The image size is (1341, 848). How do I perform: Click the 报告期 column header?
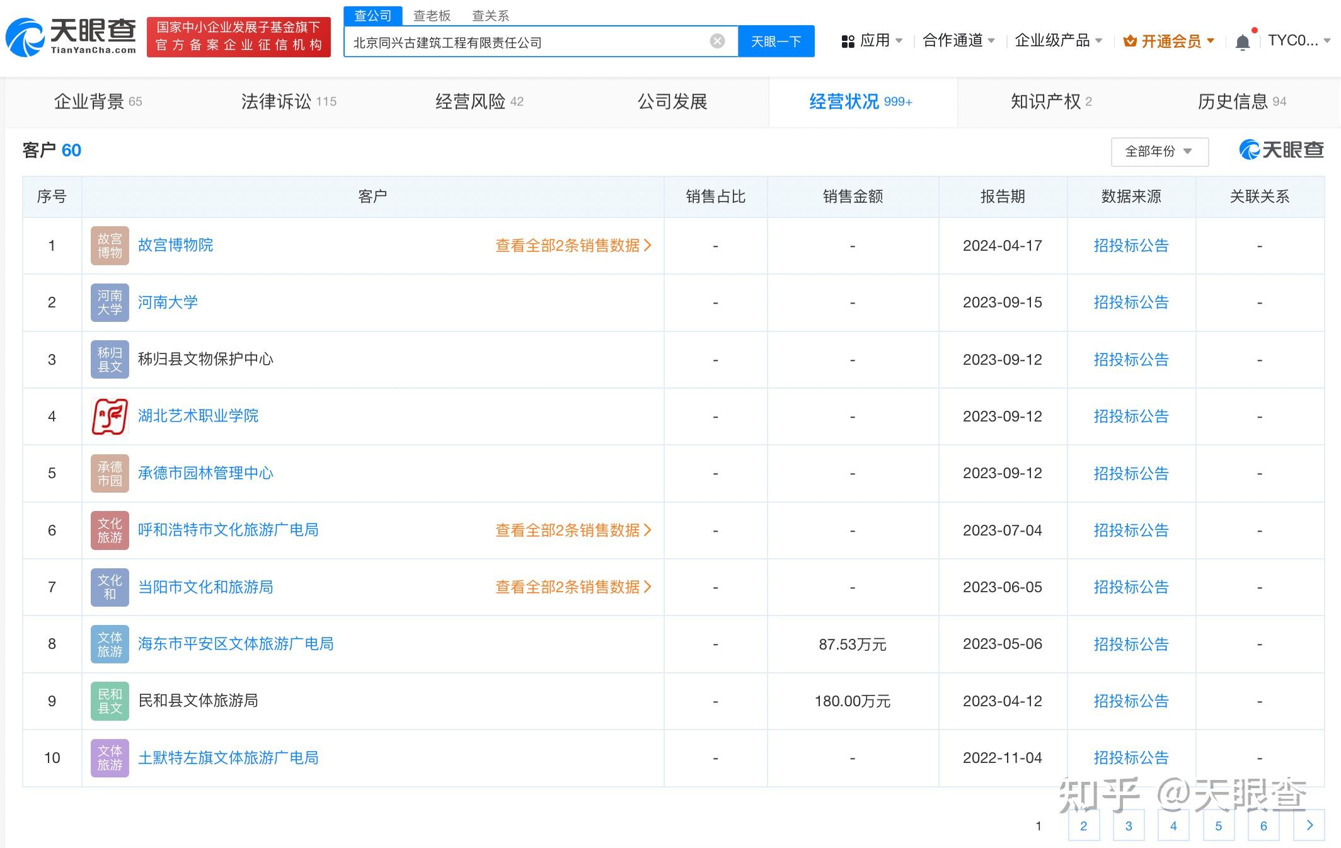[x=1003, y=197]
